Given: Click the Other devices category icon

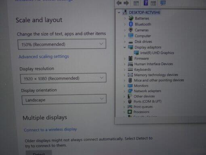Looking at the screenshot, I should point(130,96).
